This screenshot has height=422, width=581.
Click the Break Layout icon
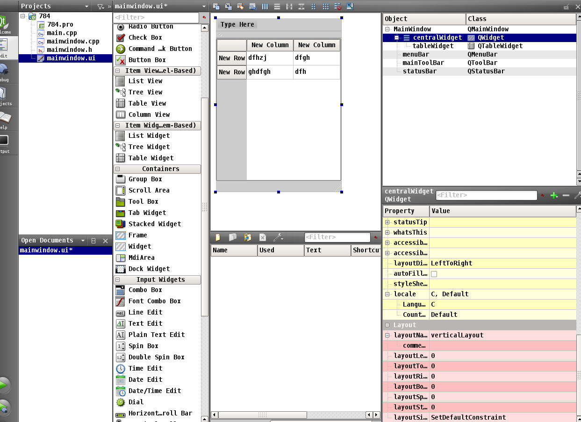click(337, 7)
